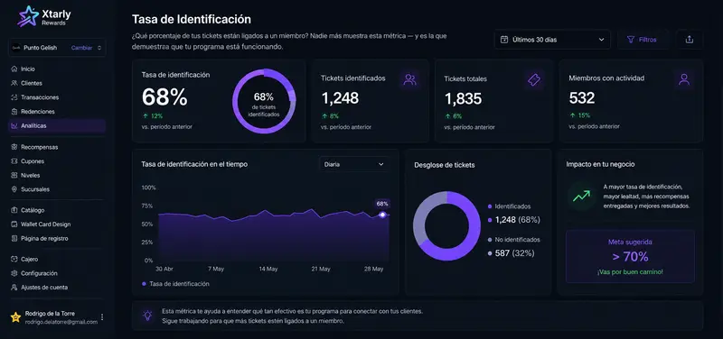This screenshot has width=723, height=339.
Task: Click the Meta sugerida > 70% card
Action: click(630, 256)
